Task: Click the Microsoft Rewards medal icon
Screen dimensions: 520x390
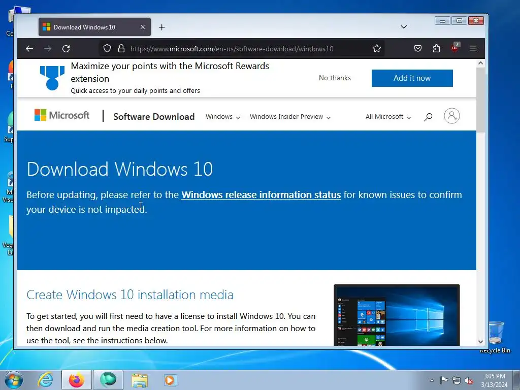Action: point(52,78)
